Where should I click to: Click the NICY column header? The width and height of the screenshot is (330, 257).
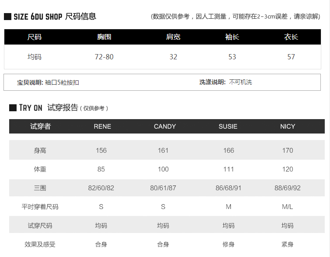coord(288,126)
